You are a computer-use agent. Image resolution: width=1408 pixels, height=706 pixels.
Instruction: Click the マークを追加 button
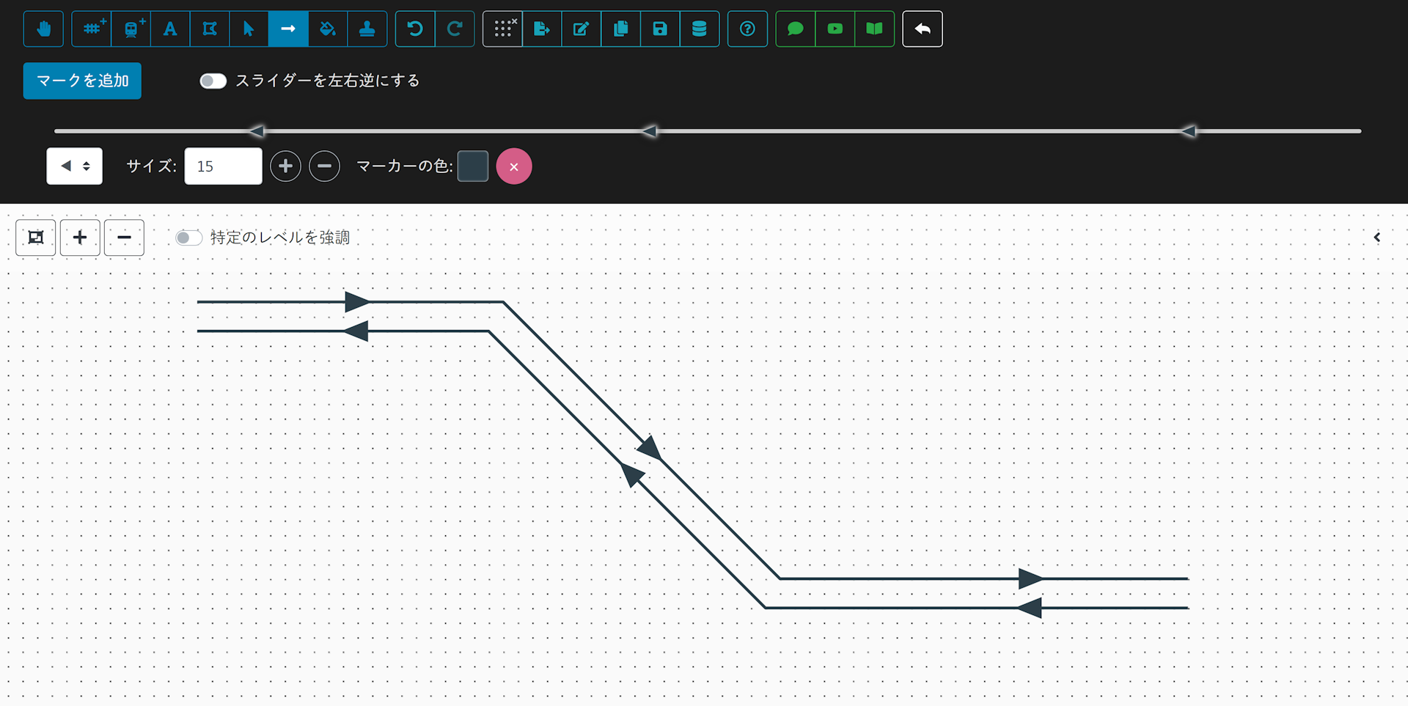[82, 81]
